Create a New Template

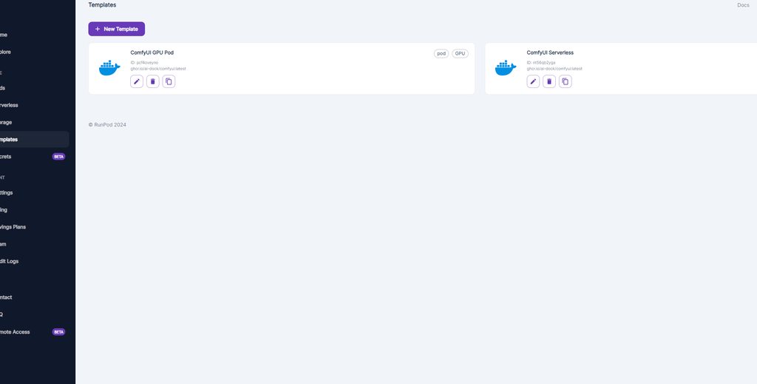[116, 29]
